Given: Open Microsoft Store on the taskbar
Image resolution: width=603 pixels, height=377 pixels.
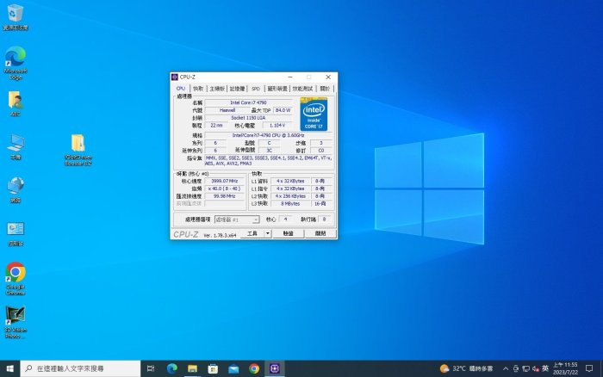Looking at the screenshot, I should [213, 368].
